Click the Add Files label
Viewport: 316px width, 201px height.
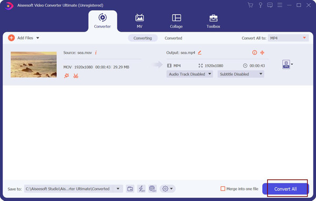click(25, 38)
